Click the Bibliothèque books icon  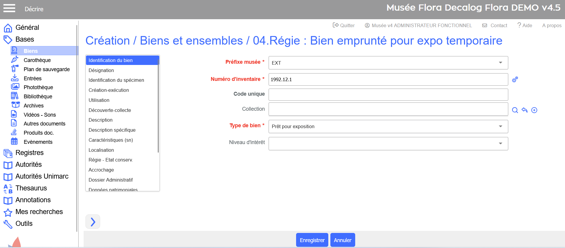(x=14, y=96)
